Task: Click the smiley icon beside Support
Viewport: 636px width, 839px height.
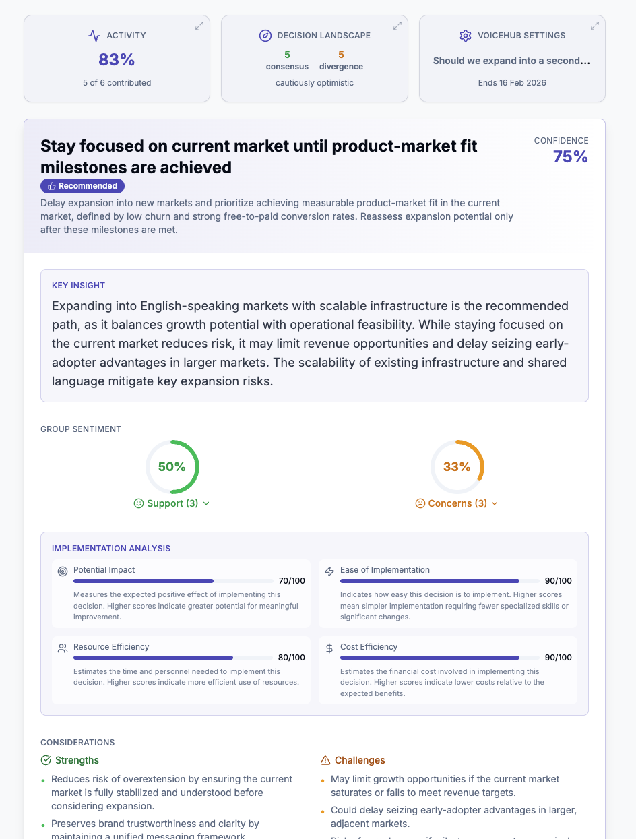Action: (139, 503)
